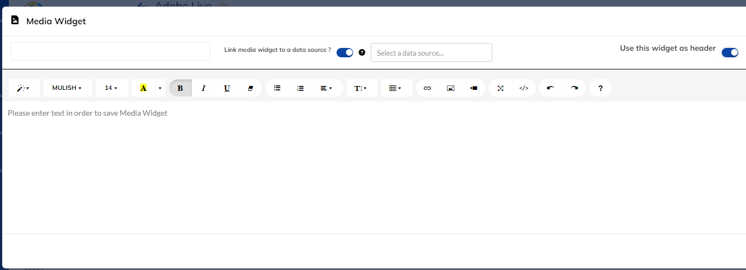Viewport: 746px width, 270px height.
Task: Toggle Use this widget as header switch
Action: (x=730, y=52)
